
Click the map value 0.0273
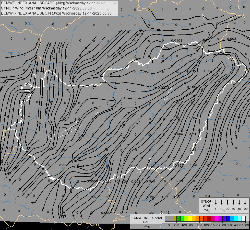(163, 88)
